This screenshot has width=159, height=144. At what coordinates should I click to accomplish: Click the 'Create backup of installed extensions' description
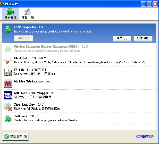click(x=47, y=51)
